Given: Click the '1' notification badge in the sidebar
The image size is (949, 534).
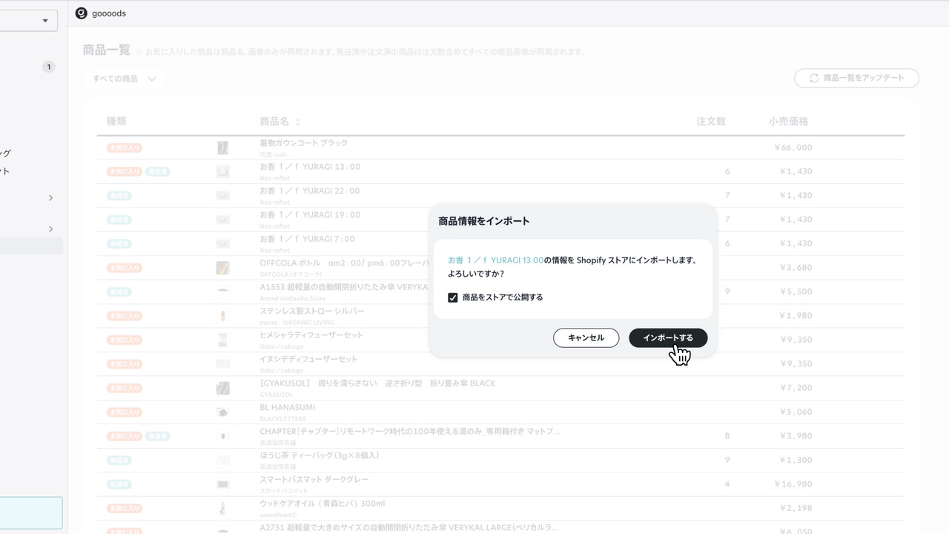Looking at the screenshot, I should click(49, 66).
